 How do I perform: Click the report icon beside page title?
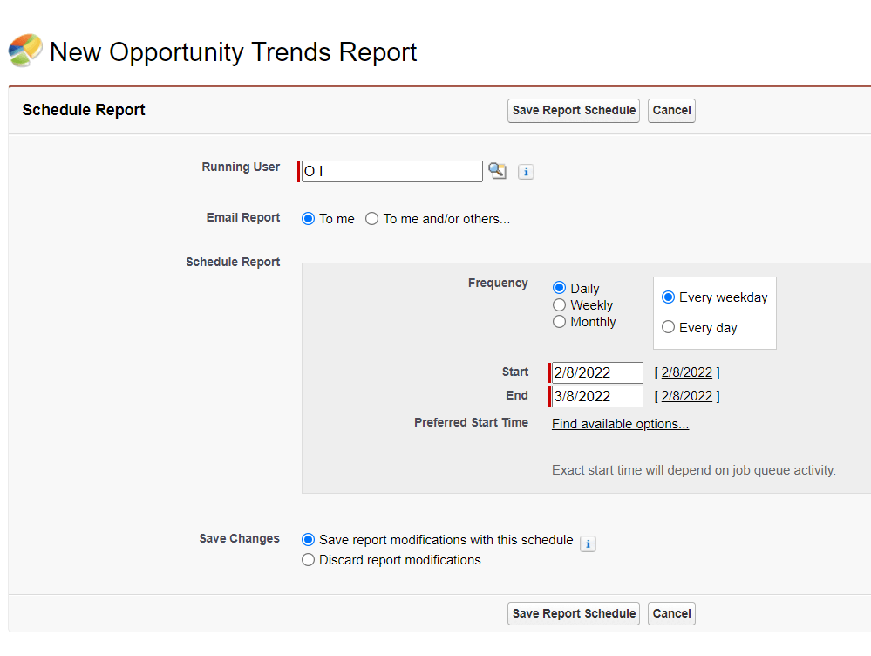(x=25, y=51)
